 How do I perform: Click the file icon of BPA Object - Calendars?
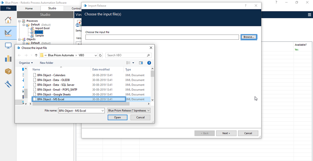pyautogui.click(x=34, y=75)
